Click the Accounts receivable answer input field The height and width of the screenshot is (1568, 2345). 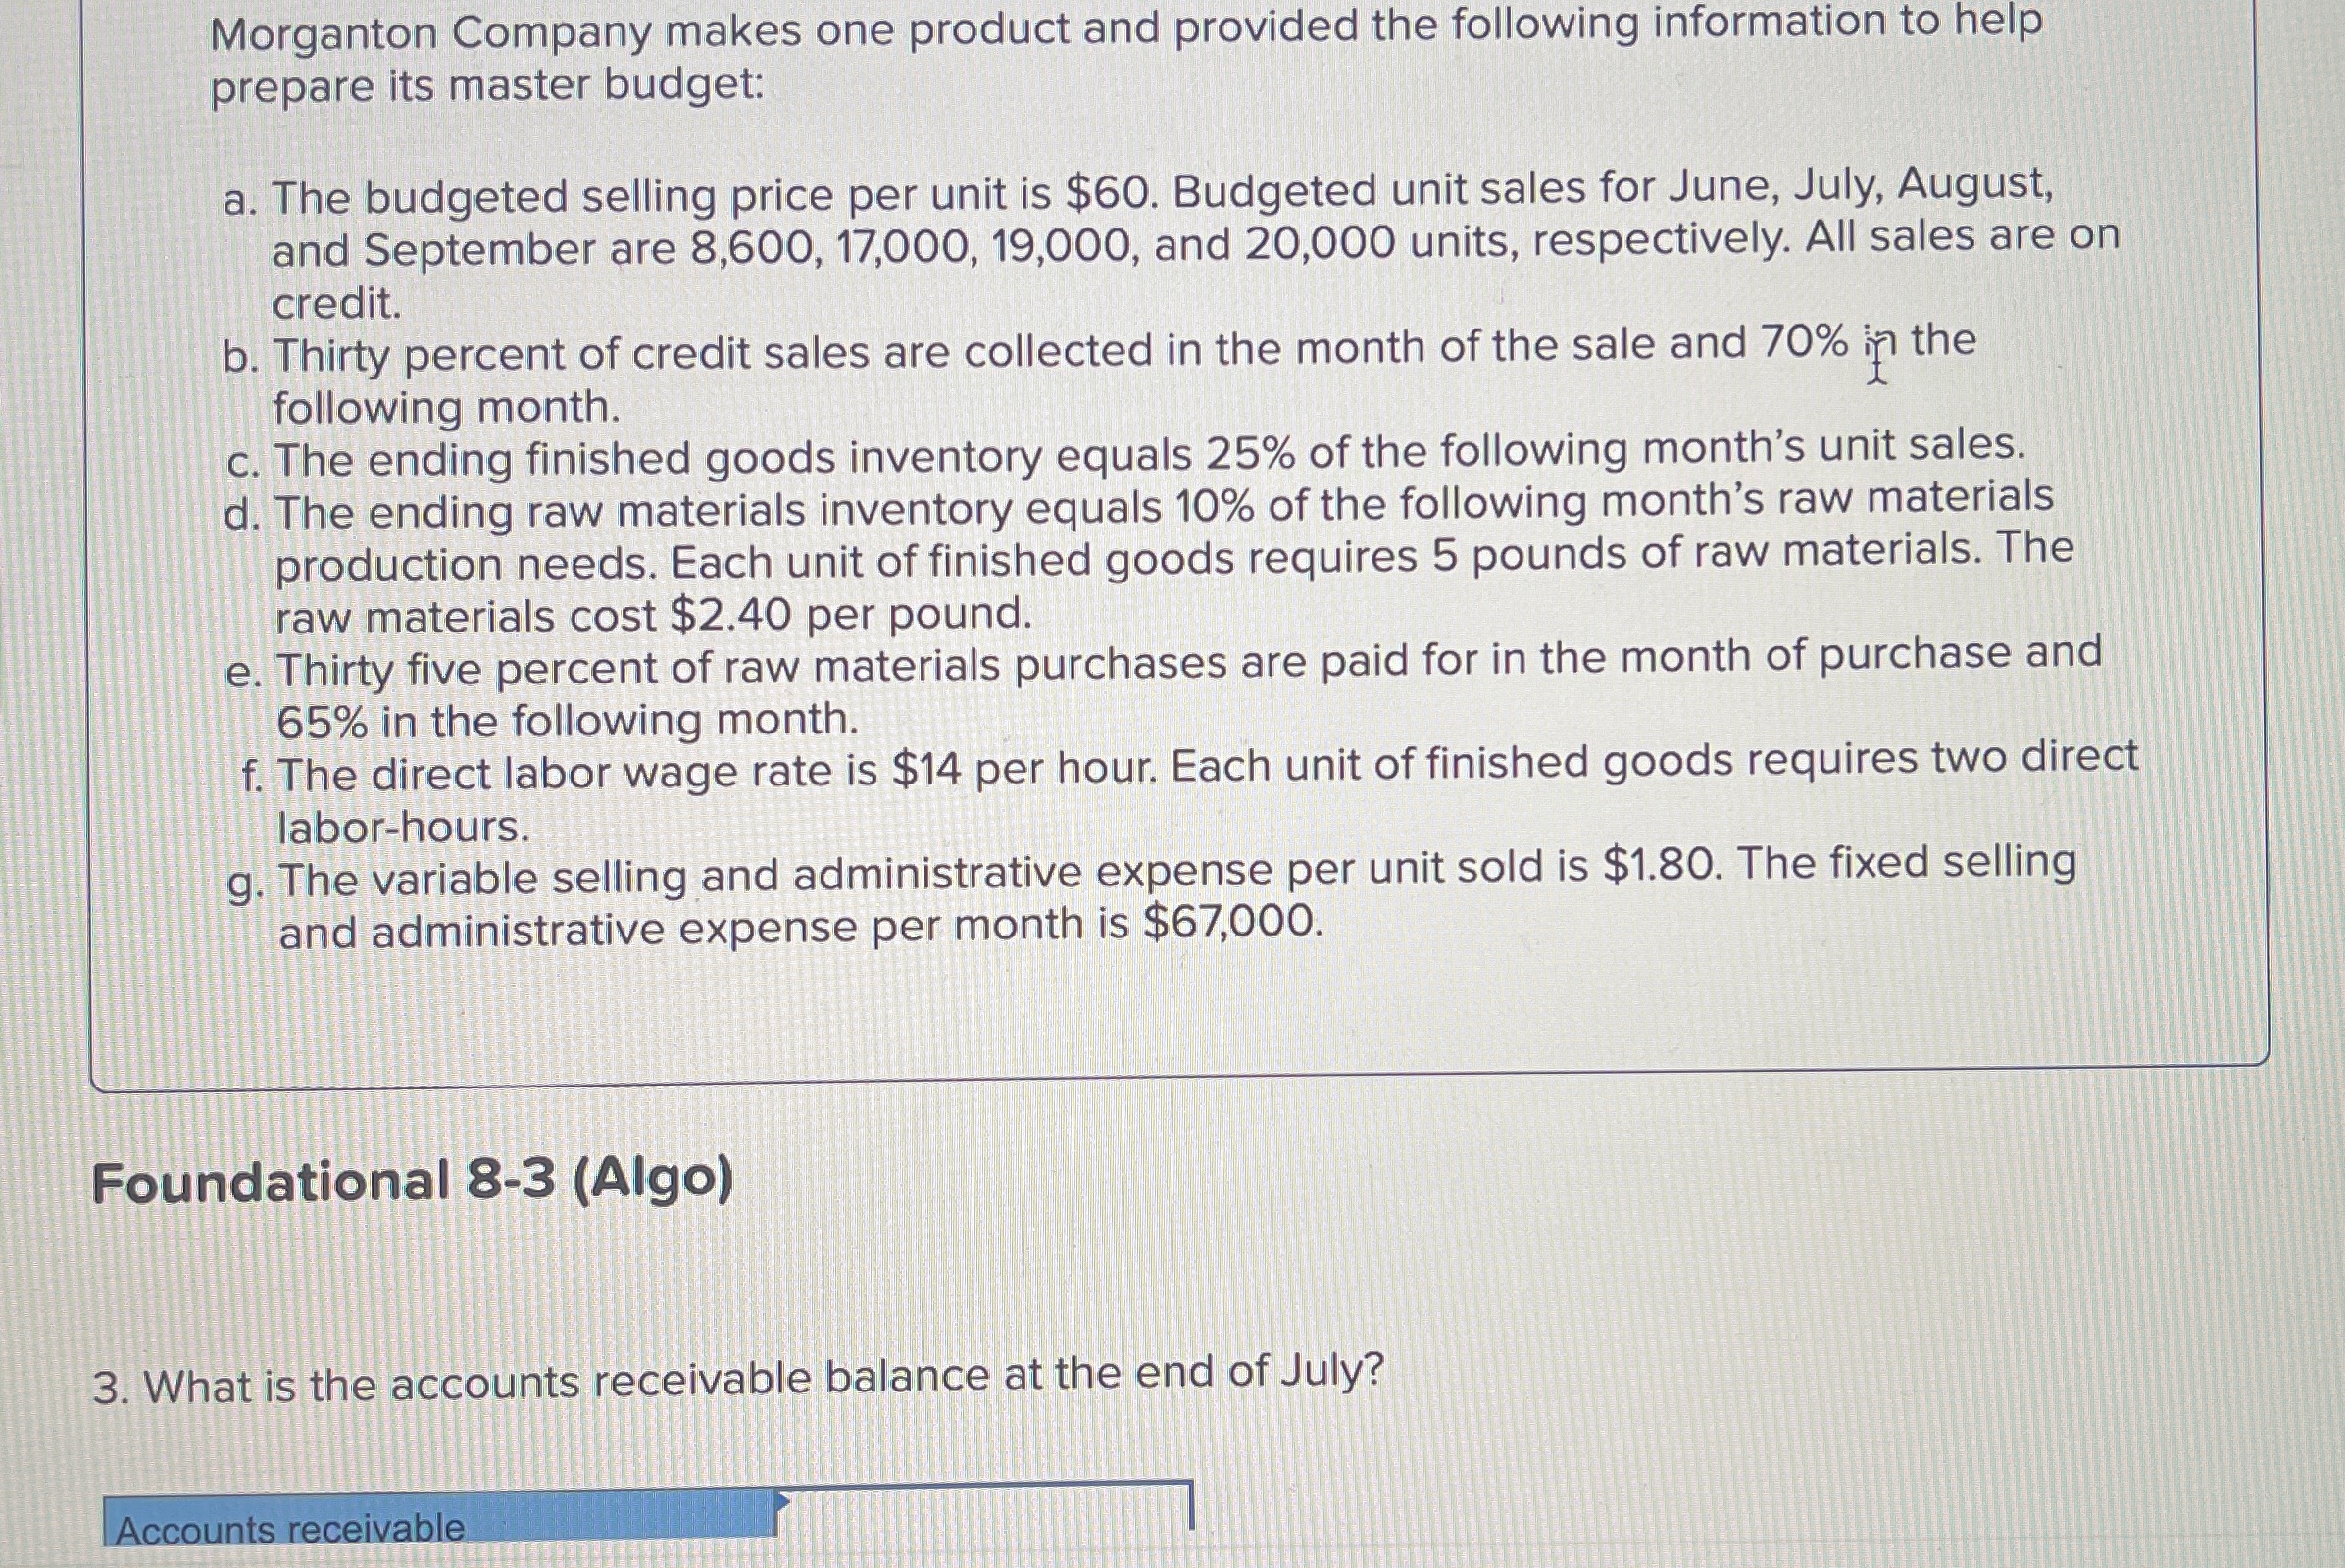tap(985, 1508)
